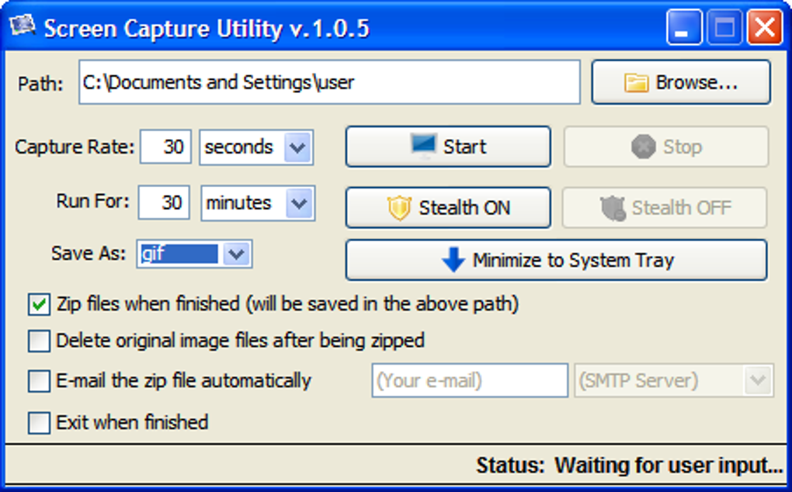Click the gray shield Stealth OFF icon

(613, 208)
